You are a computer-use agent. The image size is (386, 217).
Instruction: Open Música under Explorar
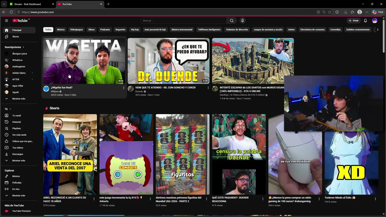tap(19, 176)
